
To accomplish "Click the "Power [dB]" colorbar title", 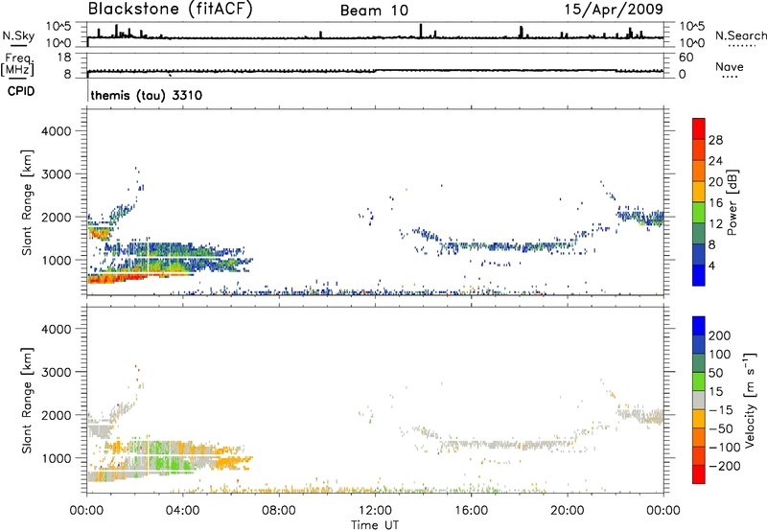I will (x=732, y=202).
